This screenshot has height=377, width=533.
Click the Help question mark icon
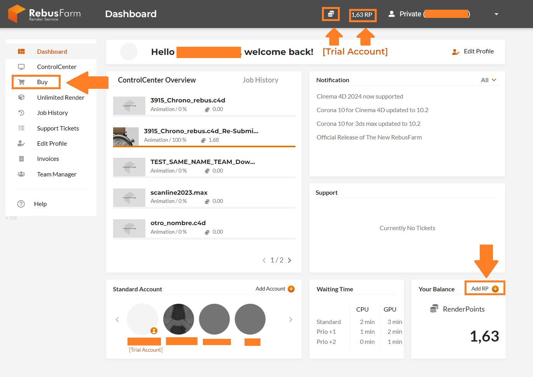coord(21,204)
